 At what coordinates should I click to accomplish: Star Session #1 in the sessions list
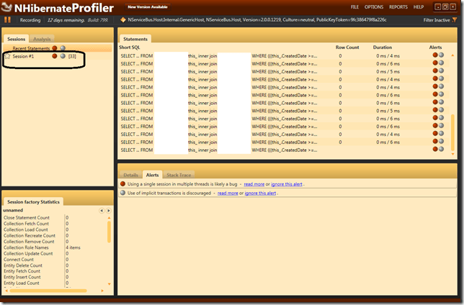pyautogui.click(x=8, y=55)
